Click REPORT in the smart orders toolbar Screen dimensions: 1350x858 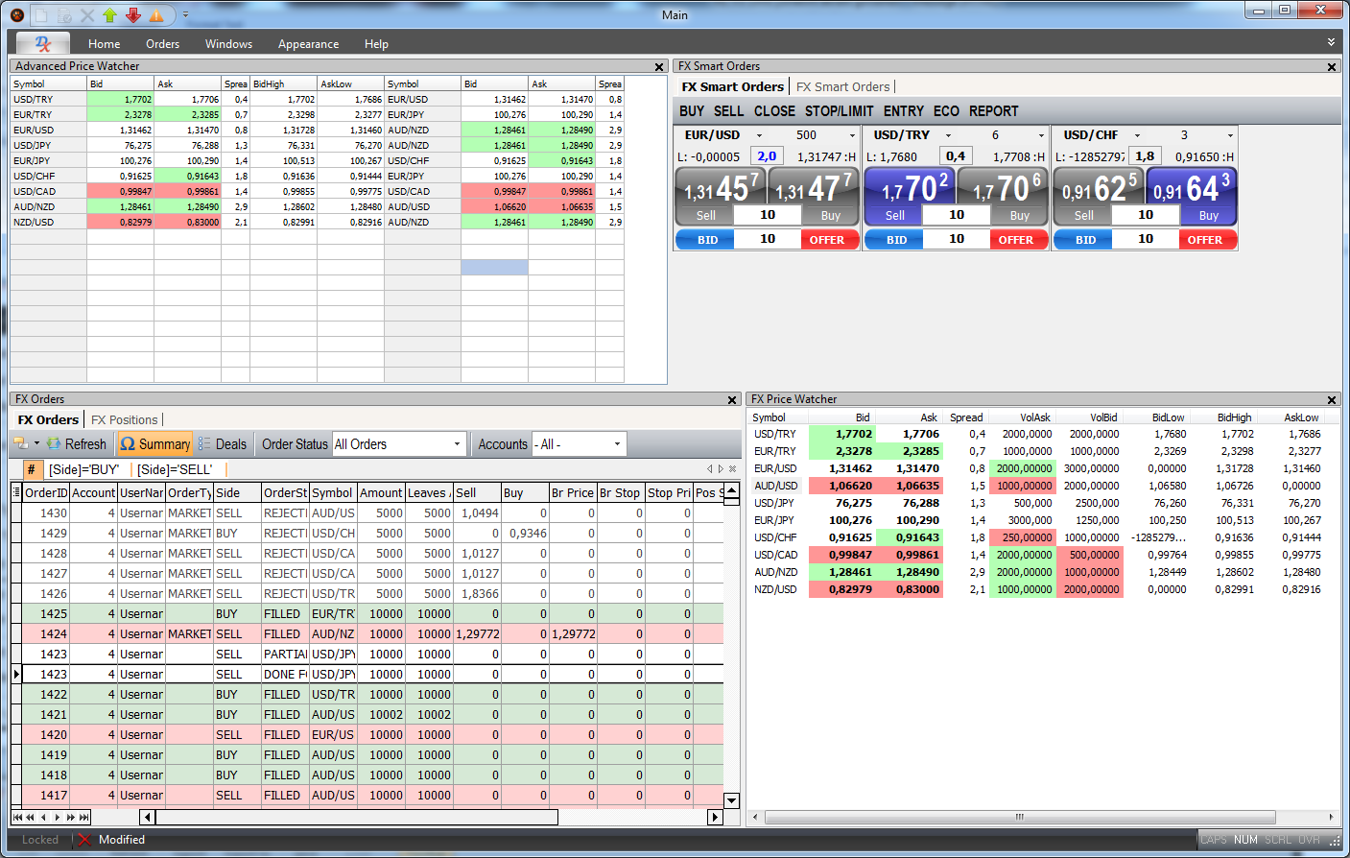(x=993, y=111)
